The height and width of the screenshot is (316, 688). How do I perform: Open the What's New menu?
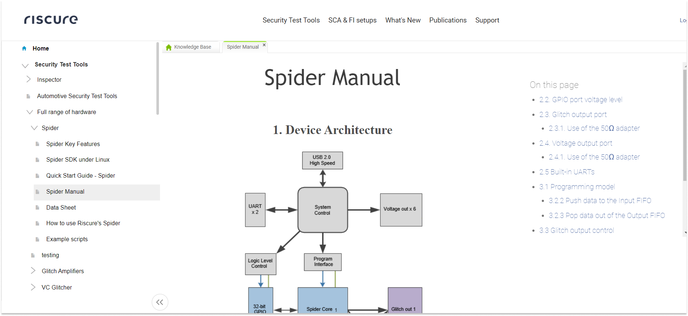(403, 20)
